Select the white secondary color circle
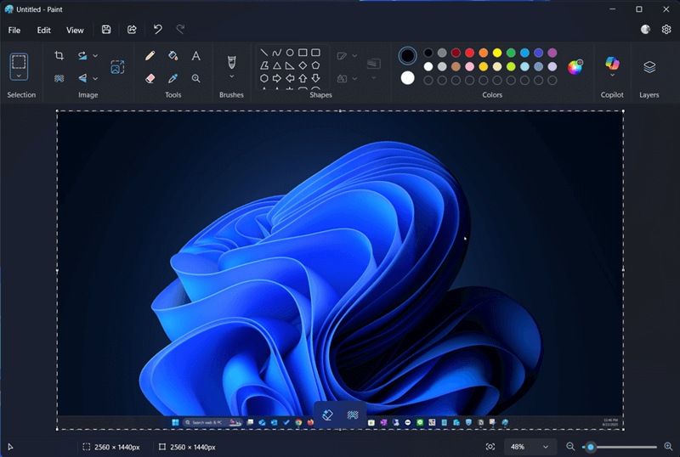This screenshot has height=457, width=680. (407, 78)
